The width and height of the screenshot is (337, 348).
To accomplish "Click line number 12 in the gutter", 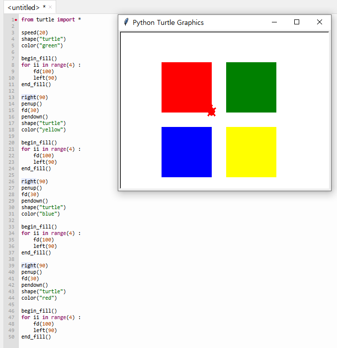I will coord(11,91).
